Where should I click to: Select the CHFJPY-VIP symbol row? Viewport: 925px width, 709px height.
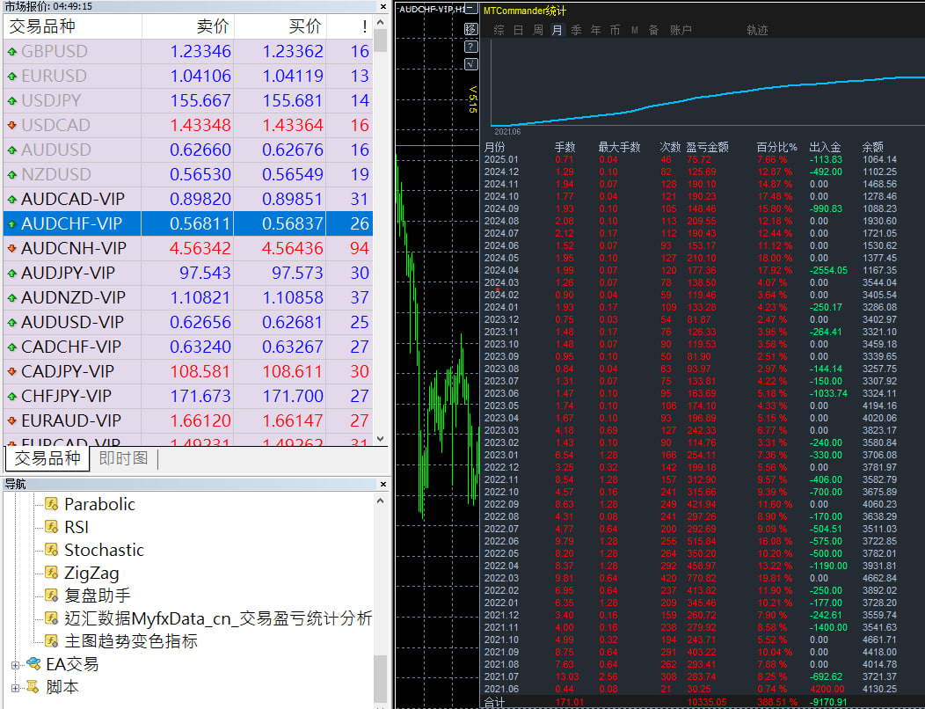188,396
